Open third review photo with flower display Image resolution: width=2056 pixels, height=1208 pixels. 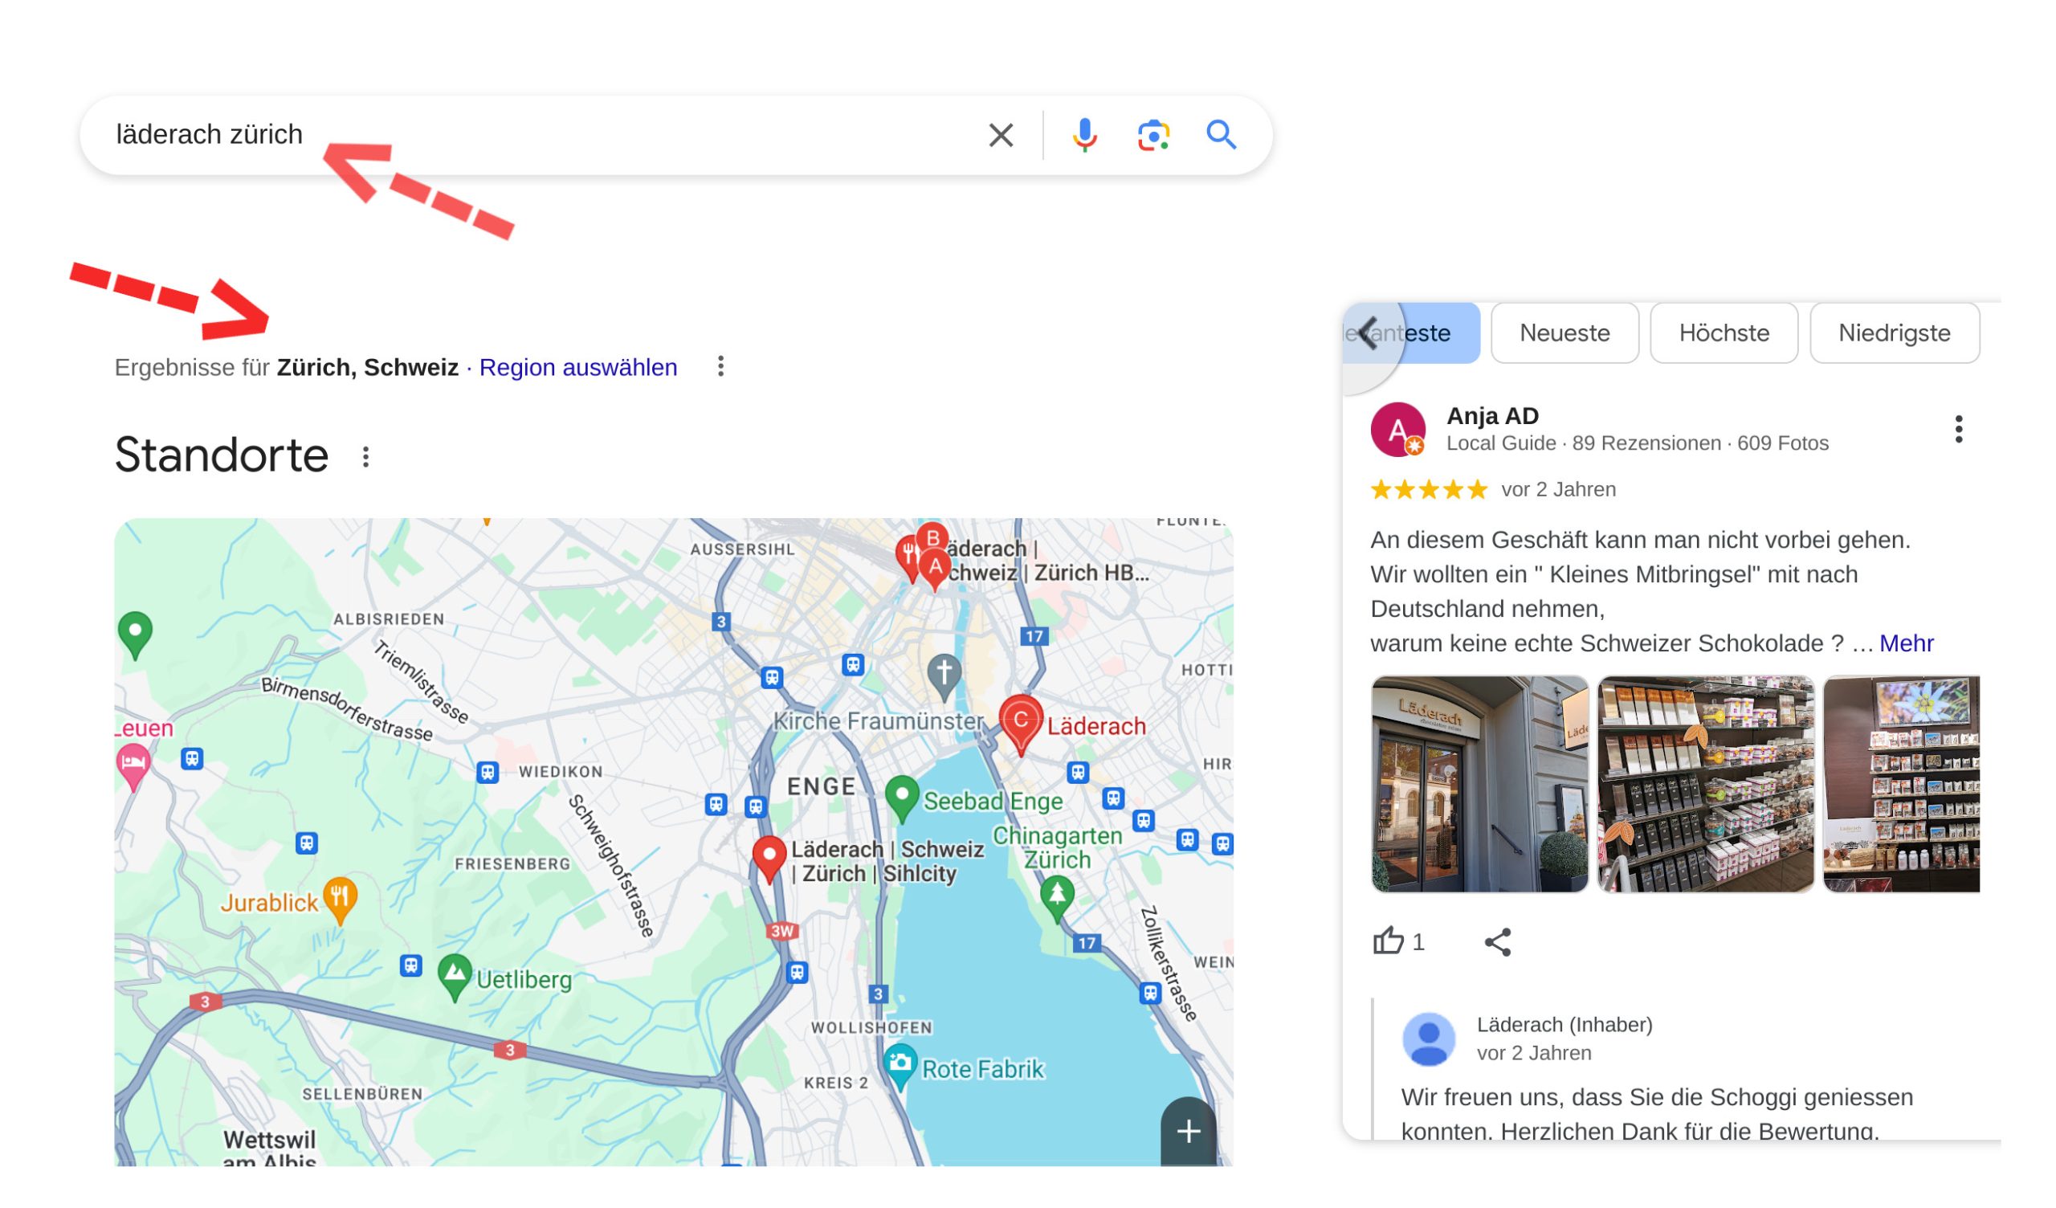[1901, 784]
